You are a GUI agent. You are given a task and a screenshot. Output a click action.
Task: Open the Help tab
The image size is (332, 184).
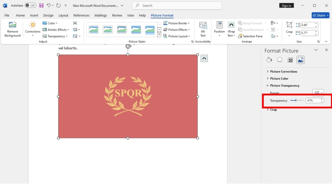(x=142, y=16)
